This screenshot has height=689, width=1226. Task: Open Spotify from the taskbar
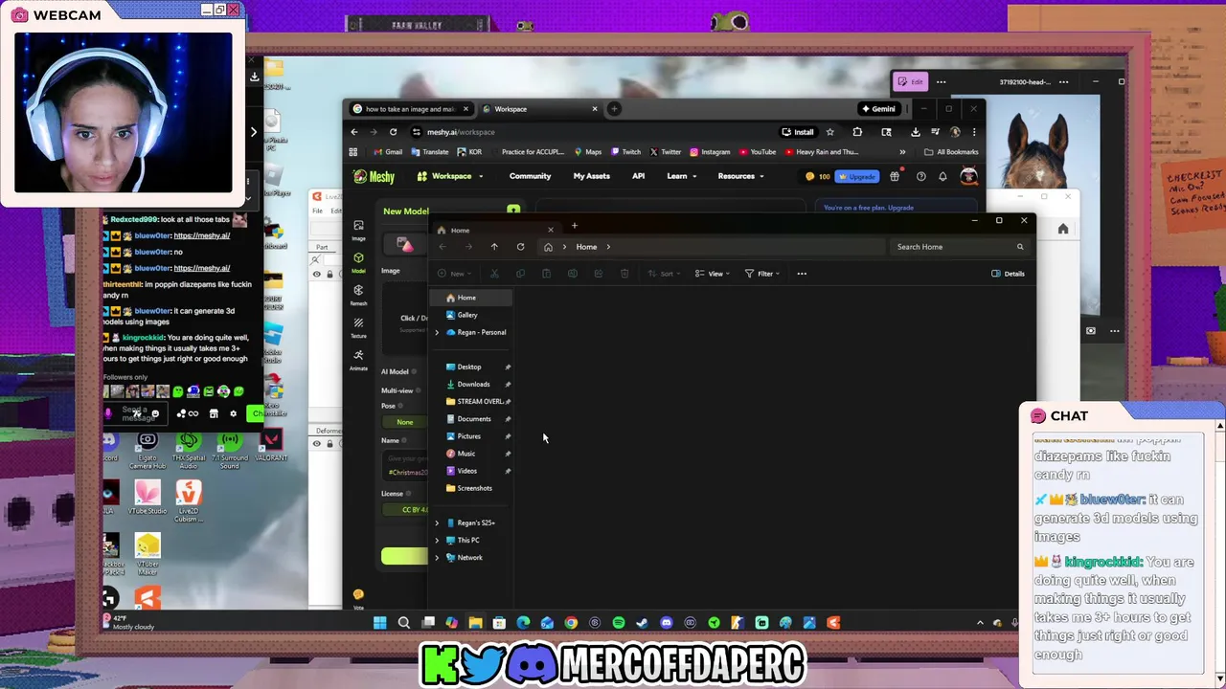(x=619, y=623)
